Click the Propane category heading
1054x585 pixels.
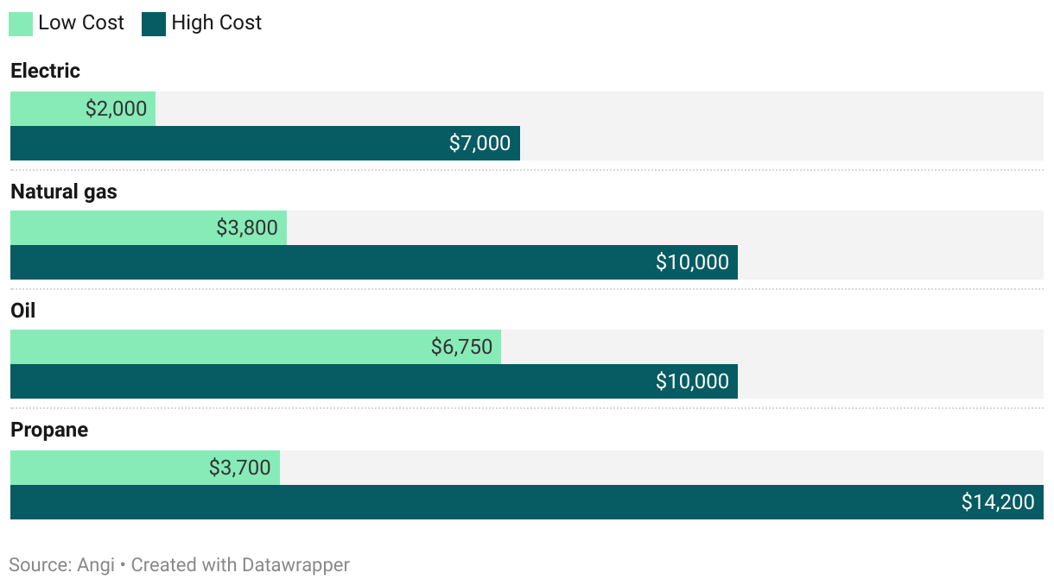point(49,430)
